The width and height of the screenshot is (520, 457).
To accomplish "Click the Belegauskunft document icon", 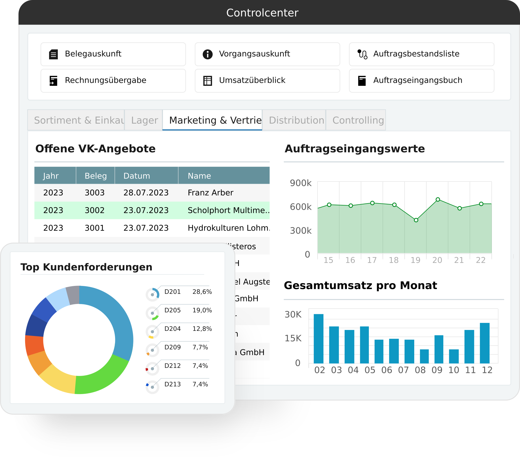I will coord(53,54).
